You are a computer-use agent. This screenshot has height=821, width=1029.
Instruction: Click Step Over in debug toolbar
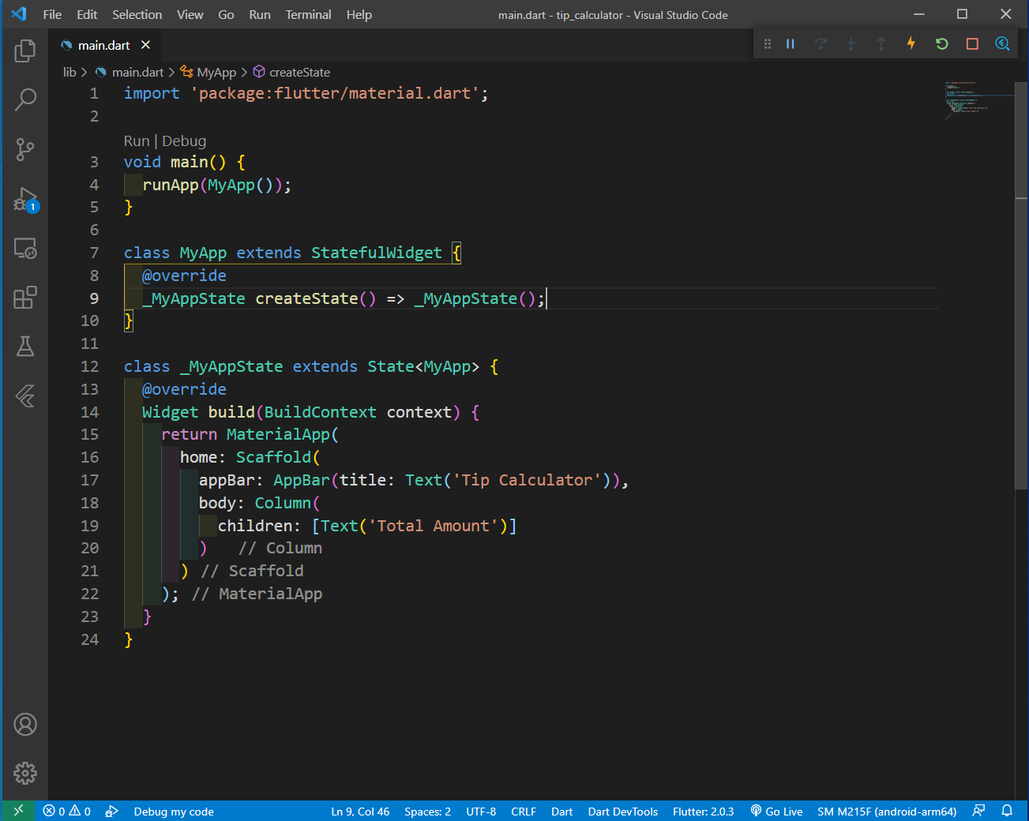[821, 44]
